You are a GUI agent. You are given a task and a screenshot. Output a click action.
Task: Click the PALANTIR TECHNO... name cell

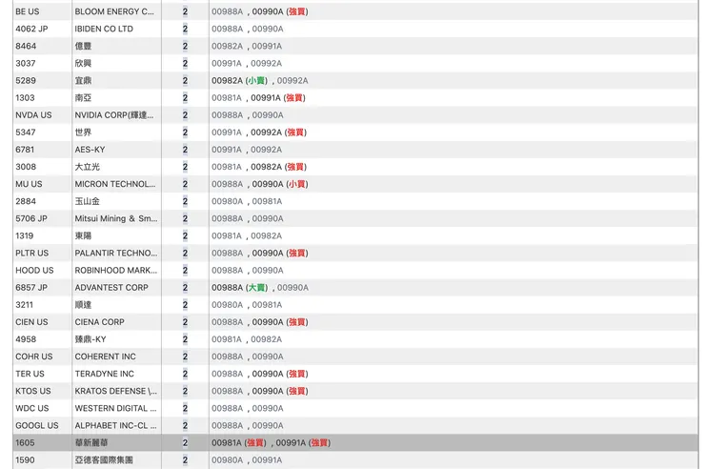tap(116, 254)
